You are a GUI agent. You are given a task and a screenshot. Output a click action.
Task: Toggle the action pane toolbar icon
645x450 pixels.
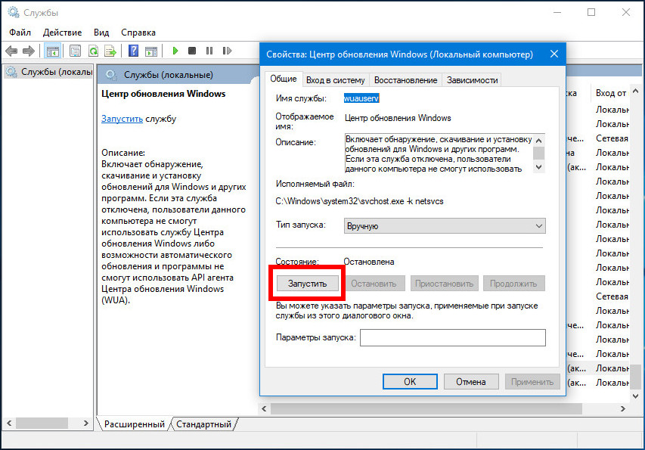point(151,51)
